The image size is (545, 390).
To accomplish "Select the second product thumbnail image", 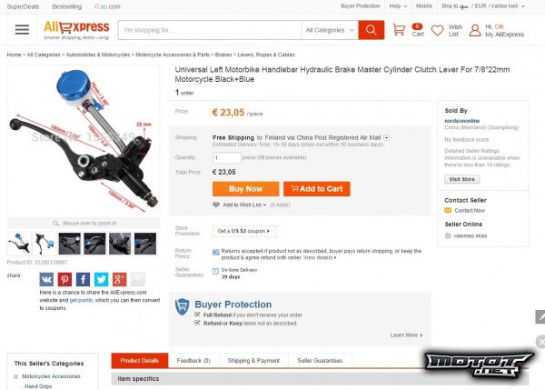I will 45,244.
